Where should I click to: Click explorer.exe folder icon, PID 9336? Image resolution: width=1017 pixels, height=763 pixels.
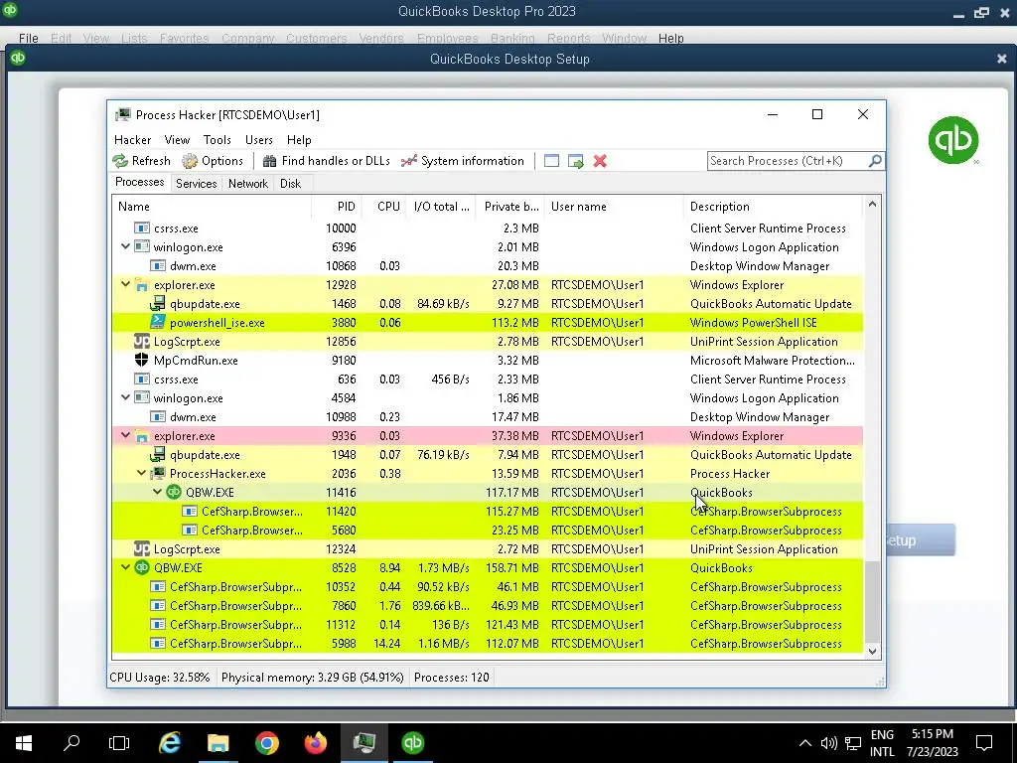(141, 436)
